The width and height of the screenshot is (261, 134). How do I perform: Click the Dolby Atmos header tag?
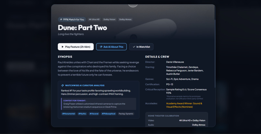pos(125,19)
